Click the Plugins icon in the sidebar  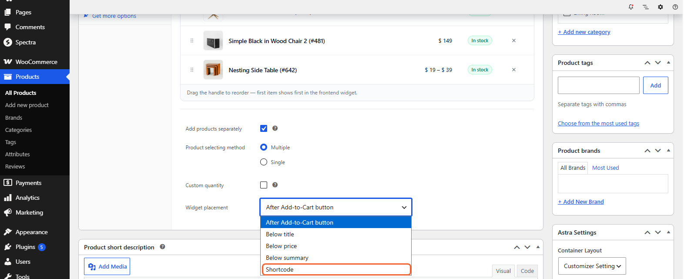[x=8, y=247]
